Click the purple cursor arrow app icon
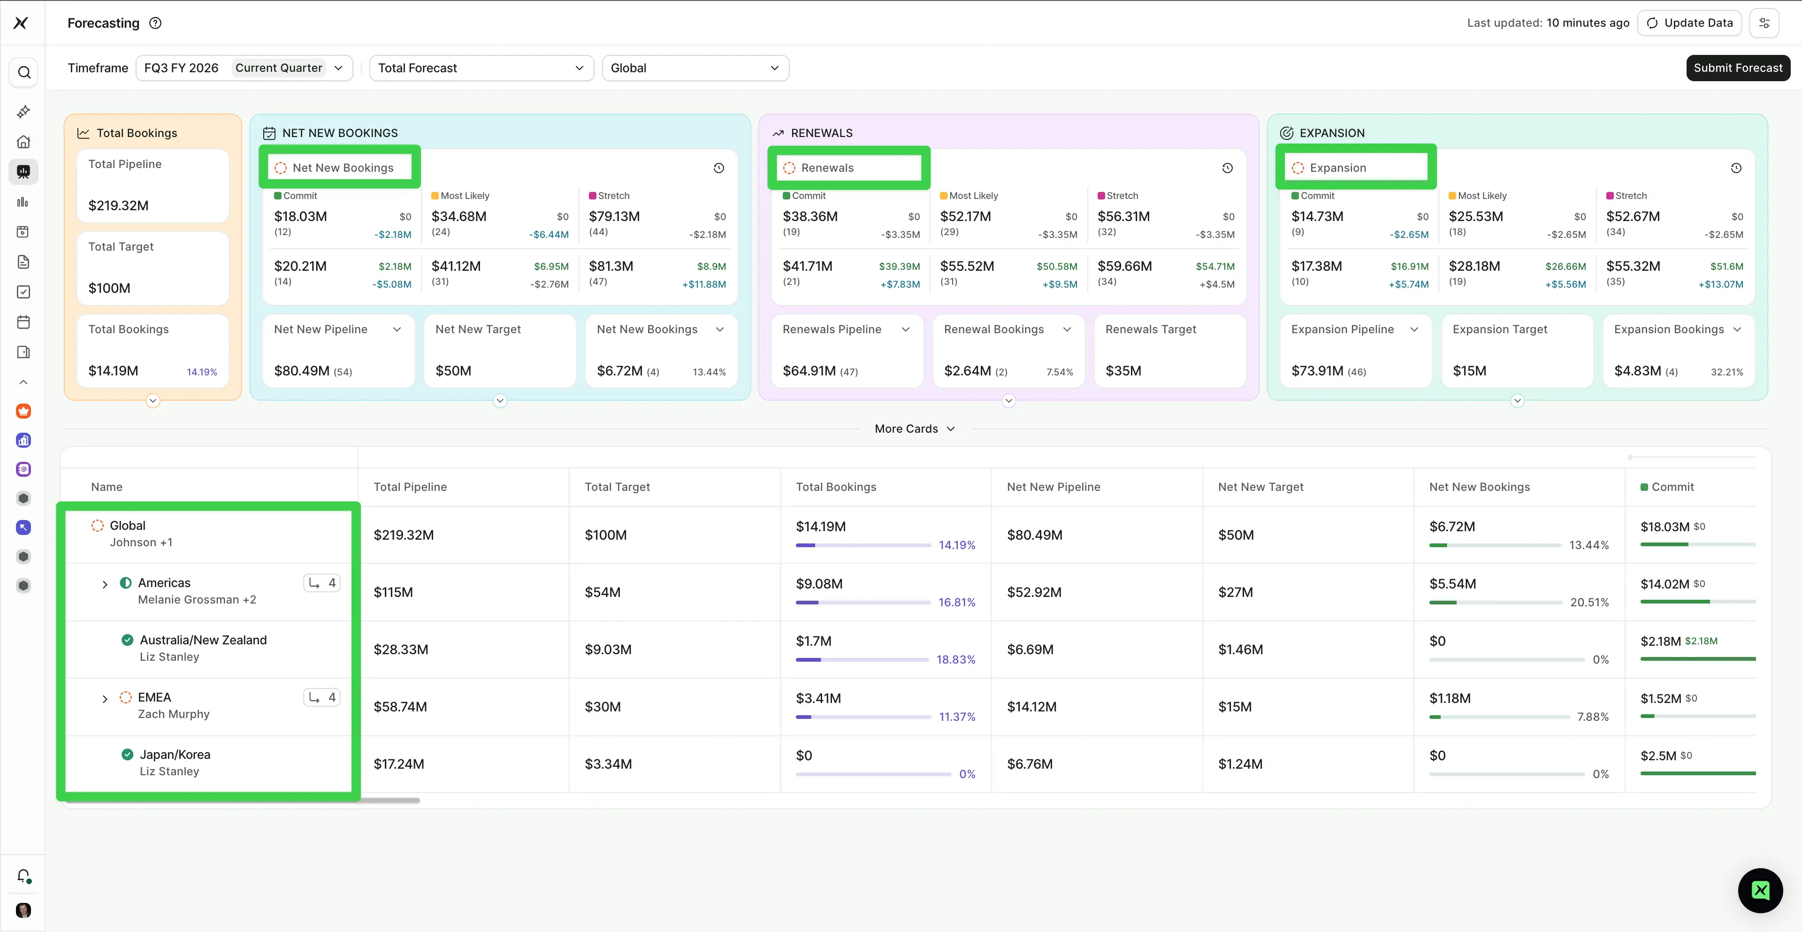The width and height of the screenshot is (1802, 932). tap(23, 527)
